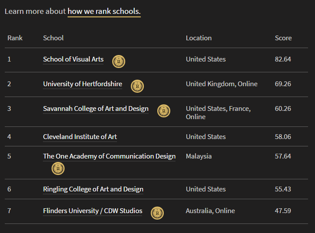Click the gold badge under The One Academy
The height and width of the screenshot is (233, 315).
tap(58, 168)
